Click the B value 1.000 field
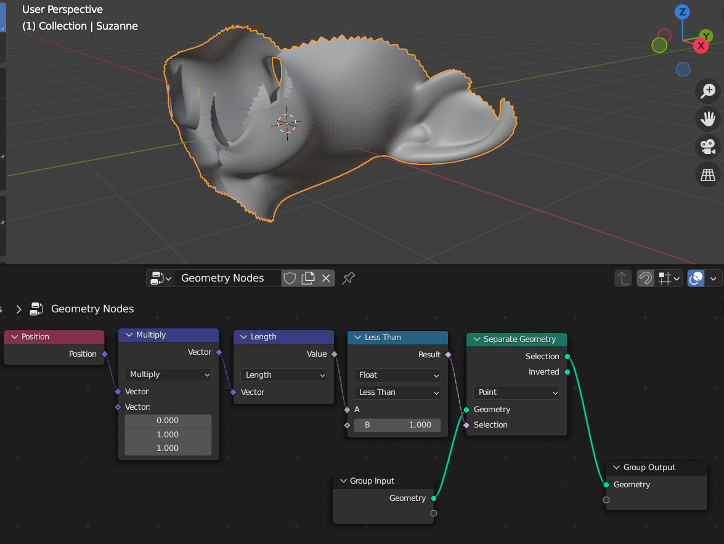This screenshot has height=544, width=724. [x=397, y=425]
